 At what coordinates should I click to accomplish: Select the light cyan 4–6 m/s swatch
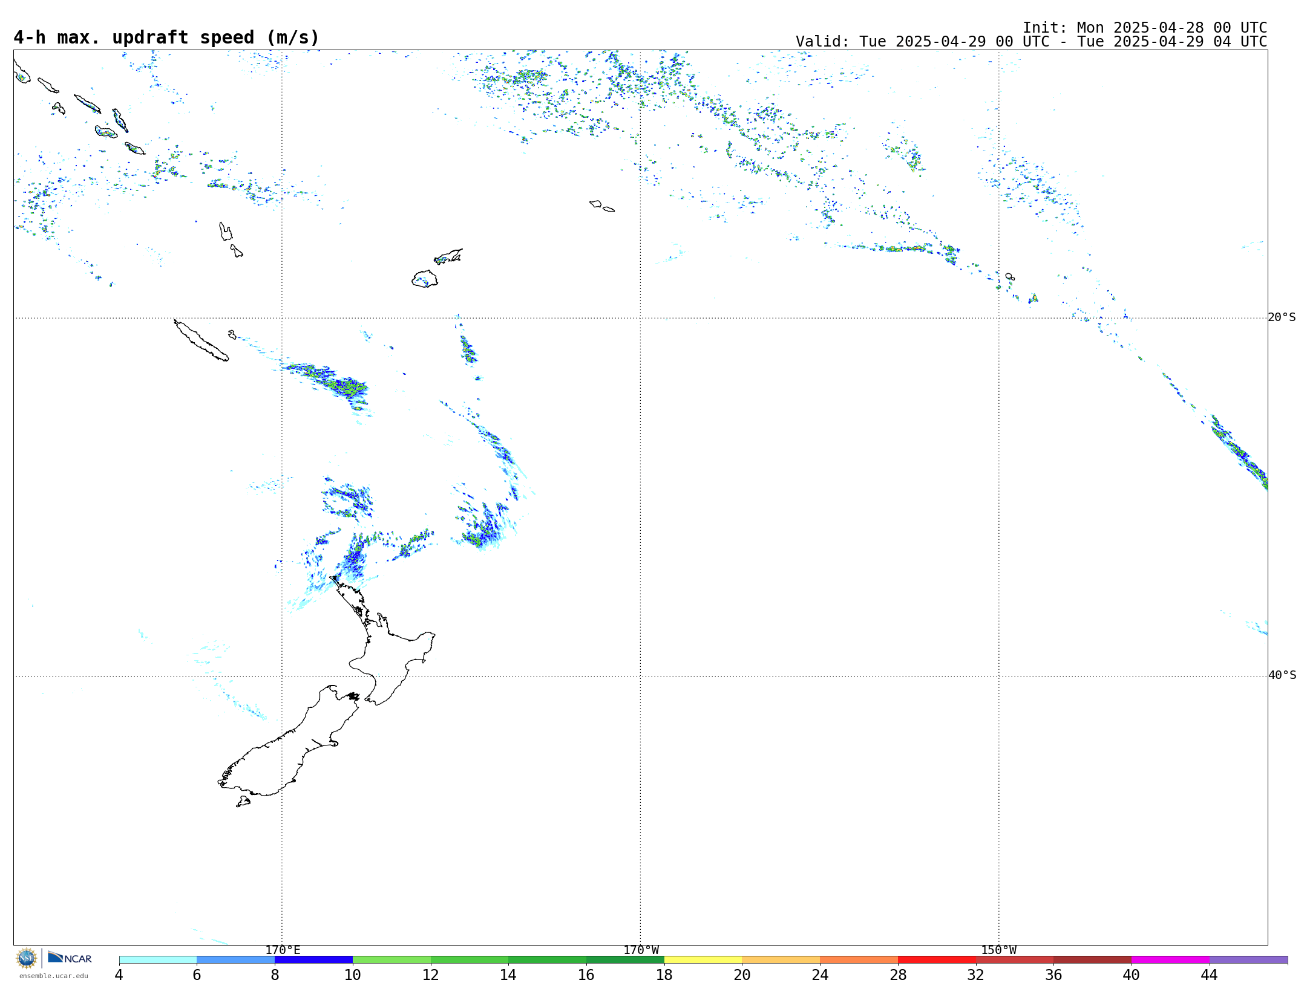click(x=158, y=960)
